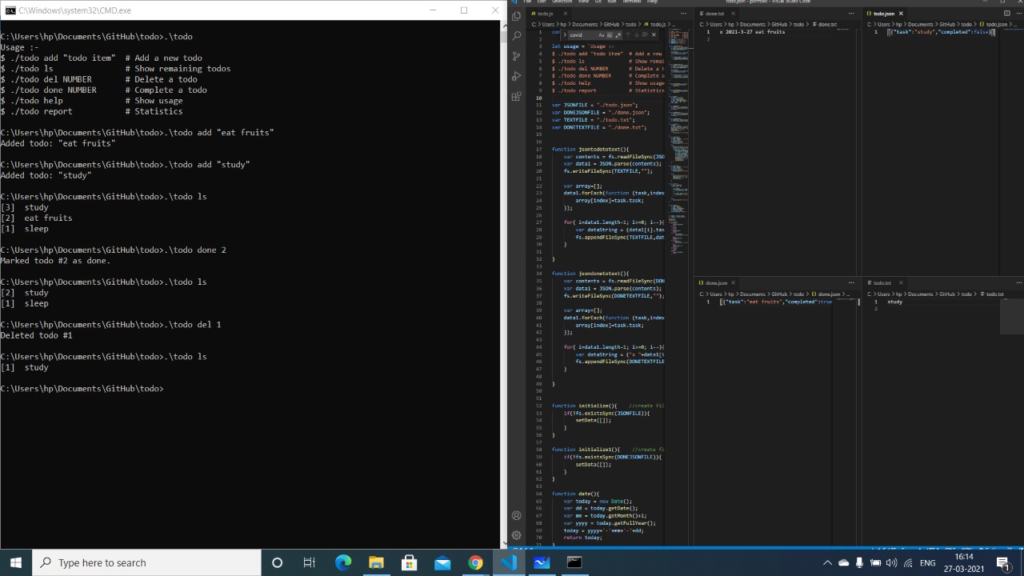Open File Explorer from taskbar

tap(376, 562)
